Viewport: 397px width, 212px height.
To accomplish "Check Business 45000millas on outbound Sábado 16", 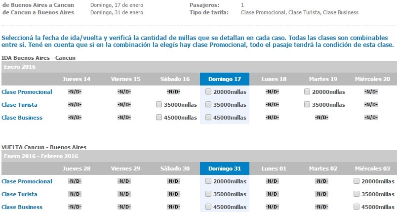I will pos(159,117).
